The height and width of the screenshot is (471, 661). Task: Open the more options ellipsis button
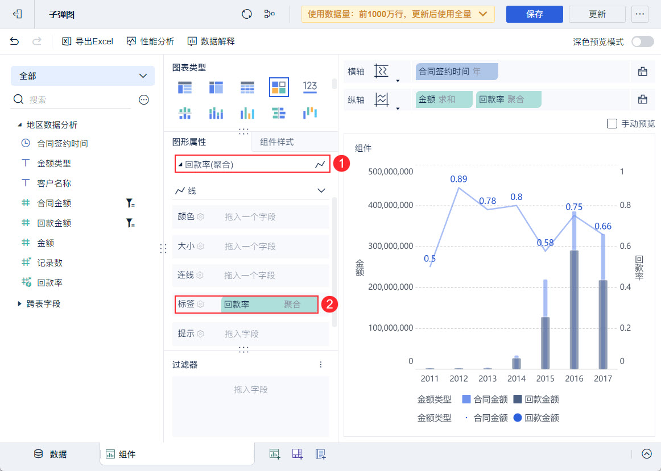click(x=640, y=14)
